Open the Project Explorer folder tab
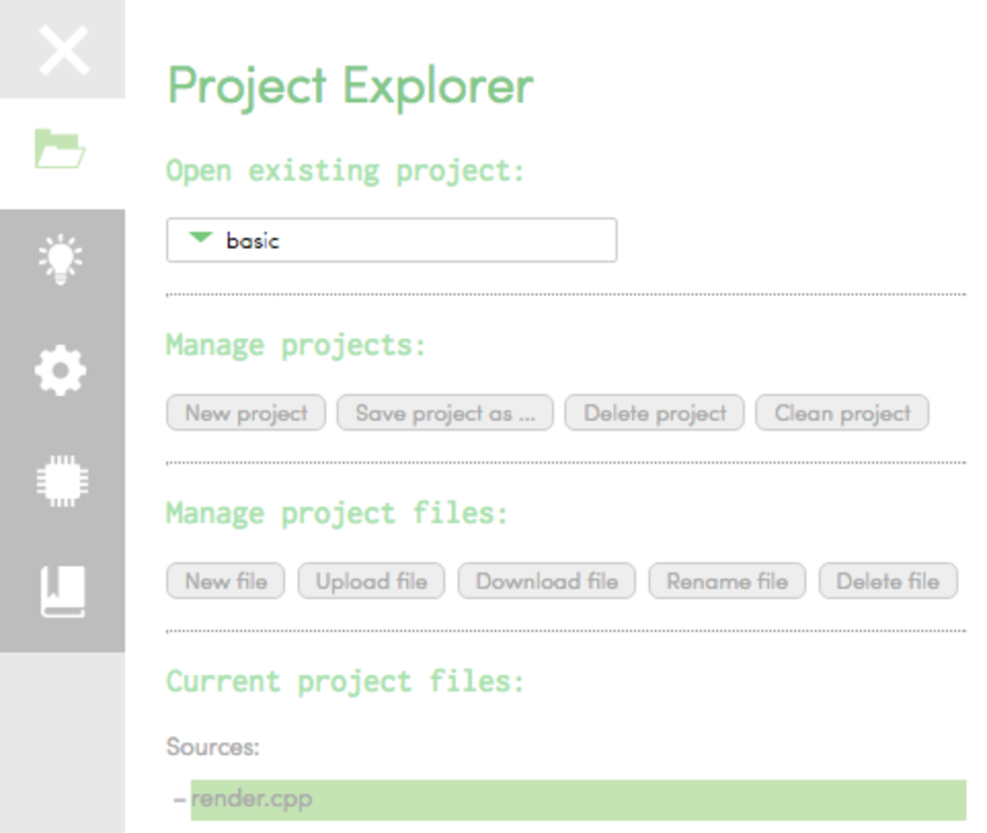 click(x=61, y=149)
